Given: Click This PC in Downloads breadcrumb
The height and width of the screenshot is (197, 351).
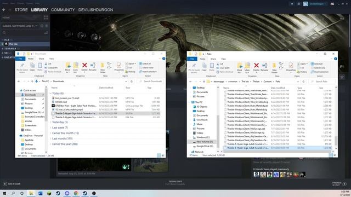Looking at the screenshot, I should tap(46, 82).
